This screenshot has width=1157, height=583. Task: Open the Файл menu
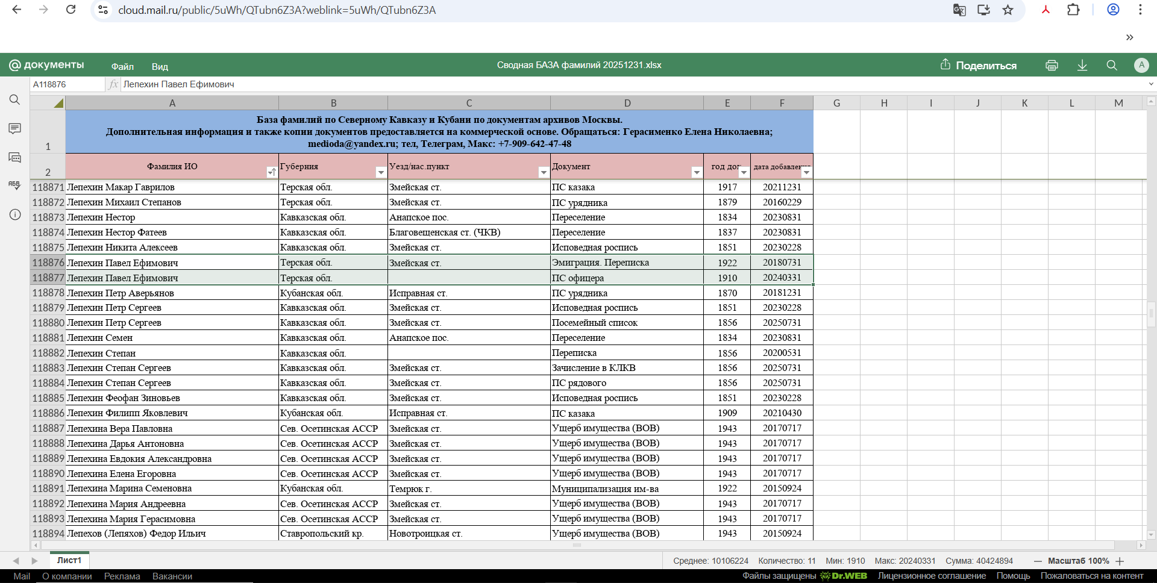[122, 66]
